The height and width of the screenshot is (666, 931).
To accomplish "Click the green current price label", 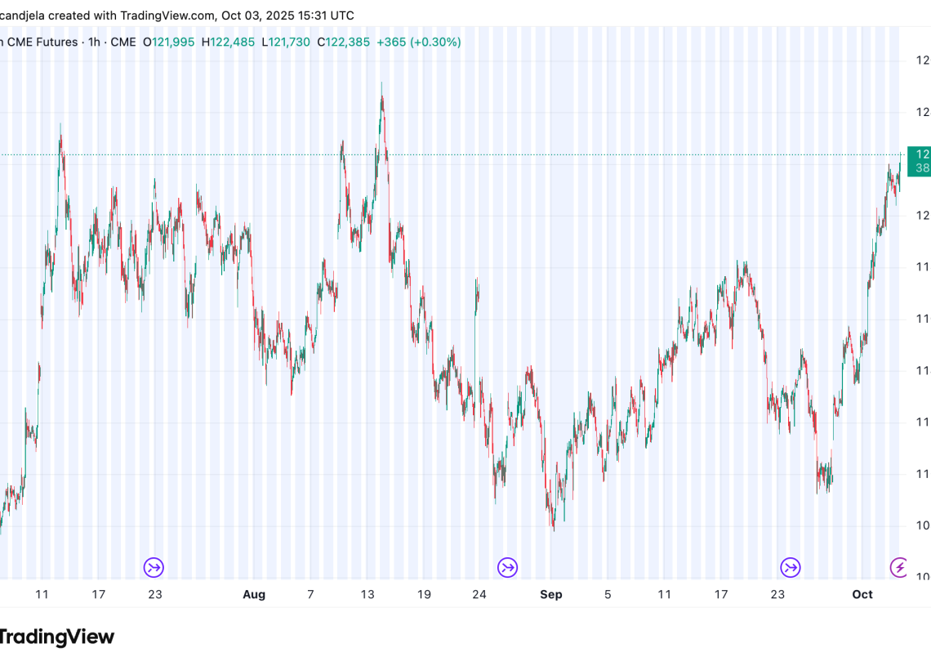I will pyautogui.click(x=920, y=161).
